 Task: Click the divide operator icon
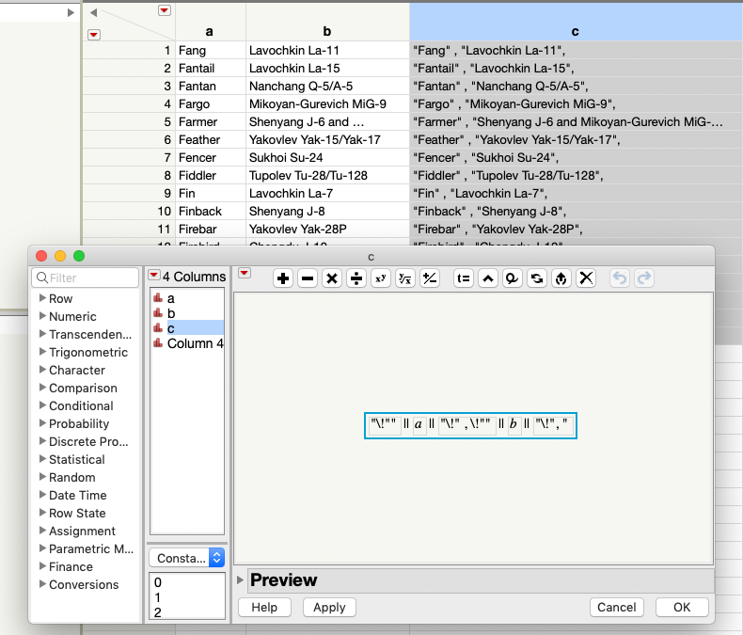(x=356, y=278)
